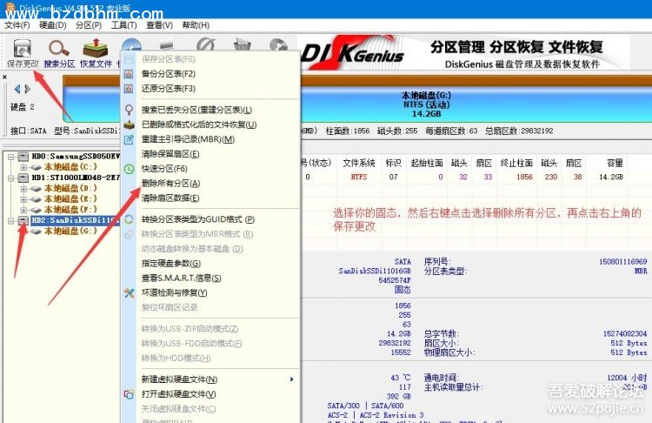Viewport: 652px width, 423px height.
Task: Open the 帮助(H) menu
Action: click(x=196, y=25)
